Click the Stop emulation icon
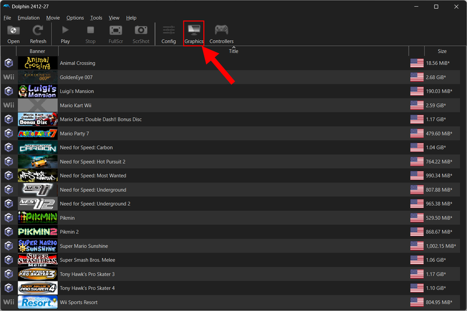467x311 pixels. (91, 33)
